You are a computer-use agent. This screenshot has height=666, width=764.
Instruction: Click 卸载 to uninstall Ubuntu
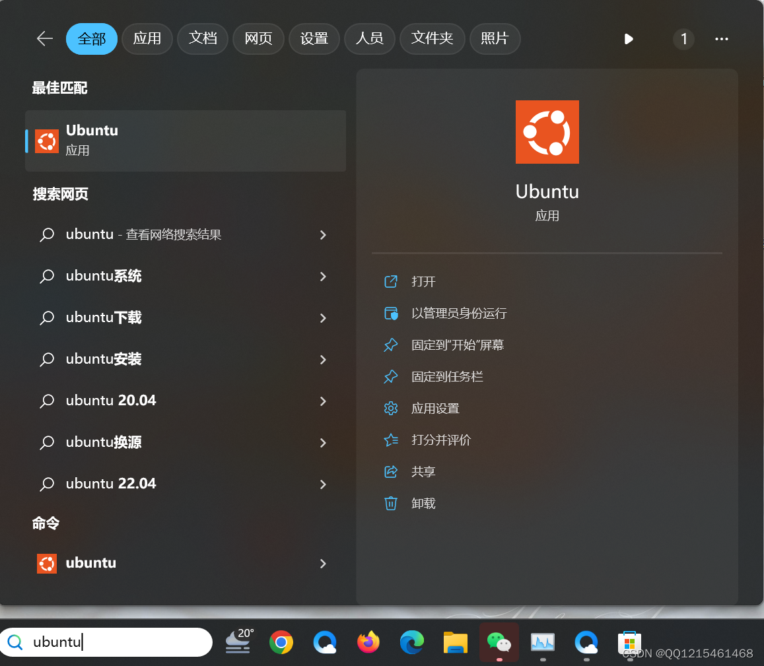pyautogui.click(x=423, y=503)
